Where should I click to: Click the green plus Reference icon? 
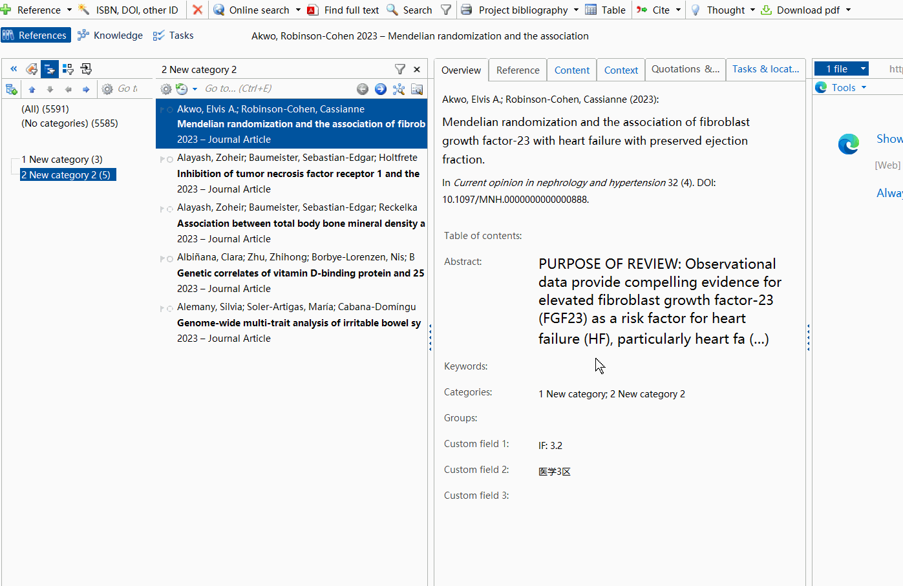(6, 10)
